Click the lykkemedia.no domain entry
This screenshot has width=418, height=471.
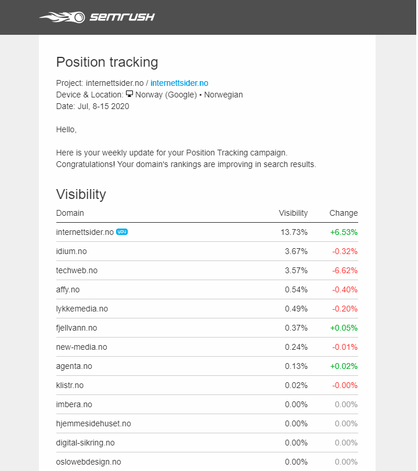(x=82, y=309)
